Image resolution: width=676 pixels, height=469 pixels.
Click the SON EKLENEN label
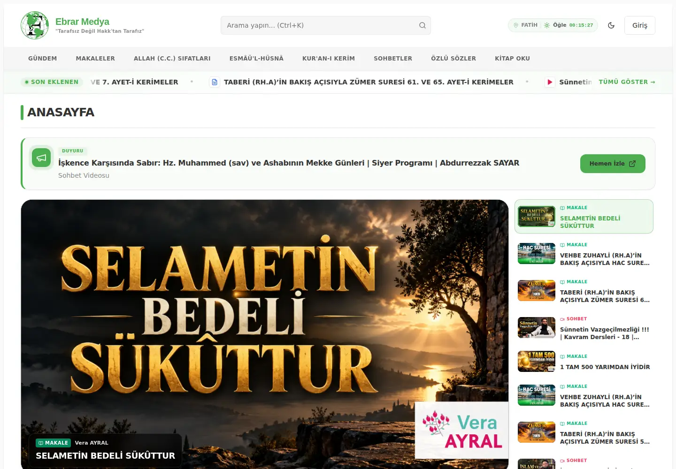[52, 82]
